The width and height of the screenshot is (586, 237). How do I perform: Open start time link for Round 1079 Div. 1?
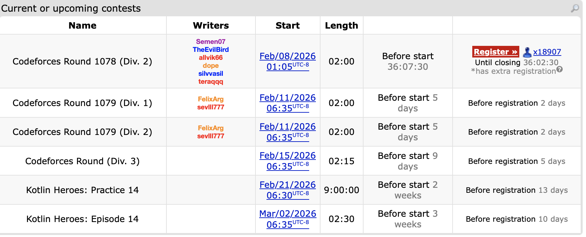coord(287,103)
